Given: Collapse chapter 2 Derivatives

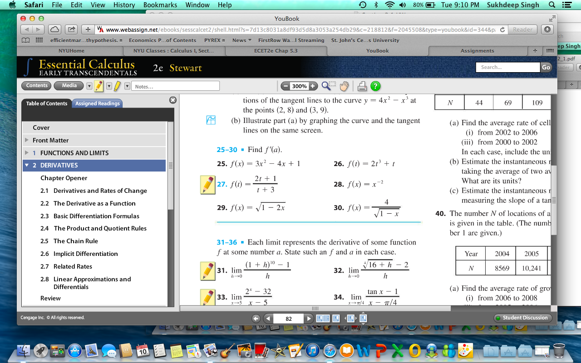Looking at the screenshot, I should tap(27, 165).
